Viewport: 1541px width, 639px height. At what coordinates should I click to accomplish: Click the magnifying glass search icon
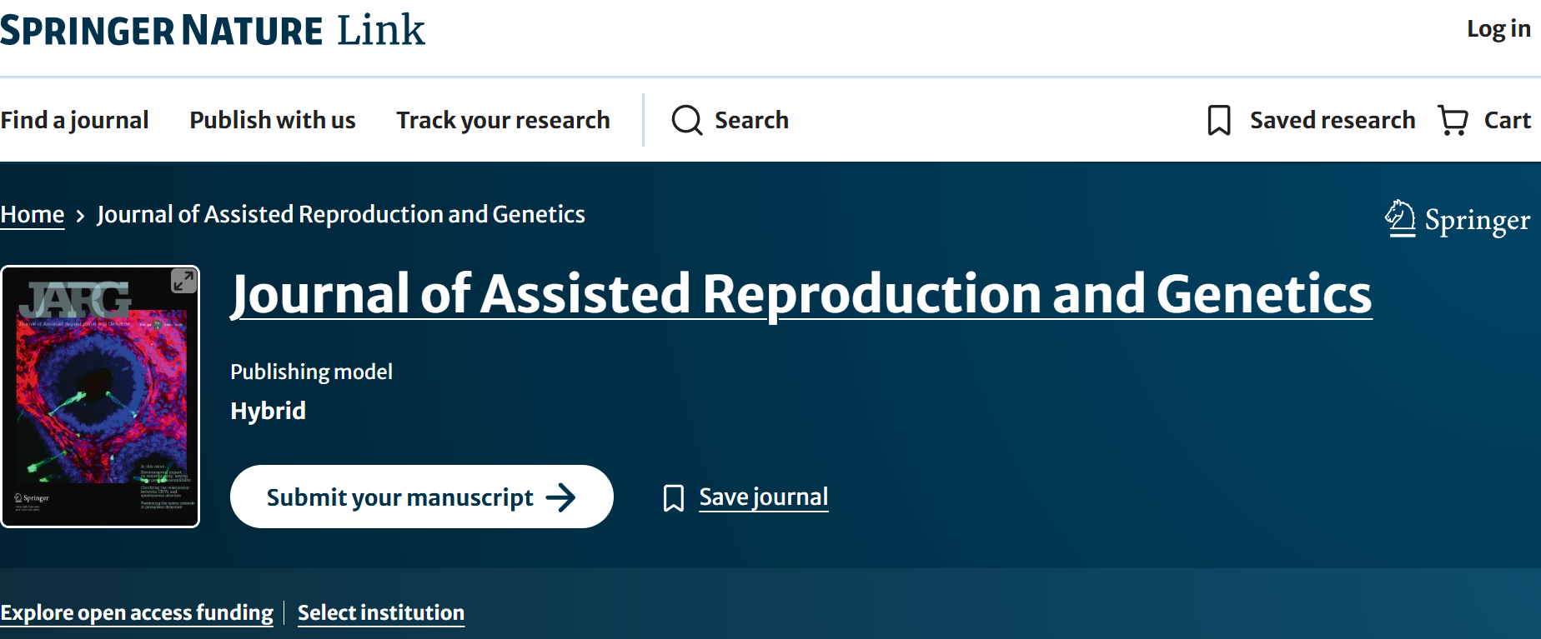pyautogui.click(x=687, y=120)
